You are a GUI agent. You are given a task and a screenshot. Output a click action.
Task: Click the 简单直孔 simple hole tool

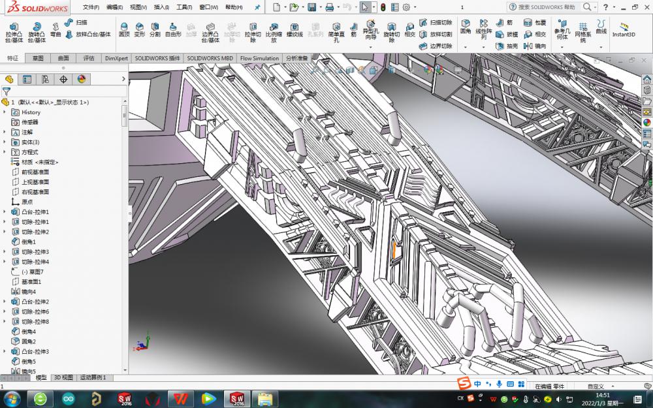(336, 33)
